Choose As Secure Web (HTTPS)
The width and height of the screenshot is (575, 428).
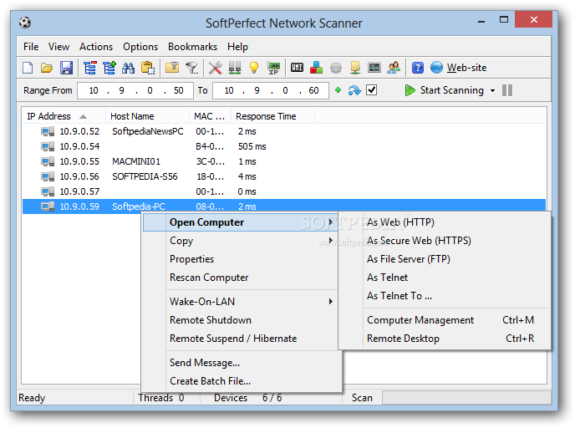point(445,241)
